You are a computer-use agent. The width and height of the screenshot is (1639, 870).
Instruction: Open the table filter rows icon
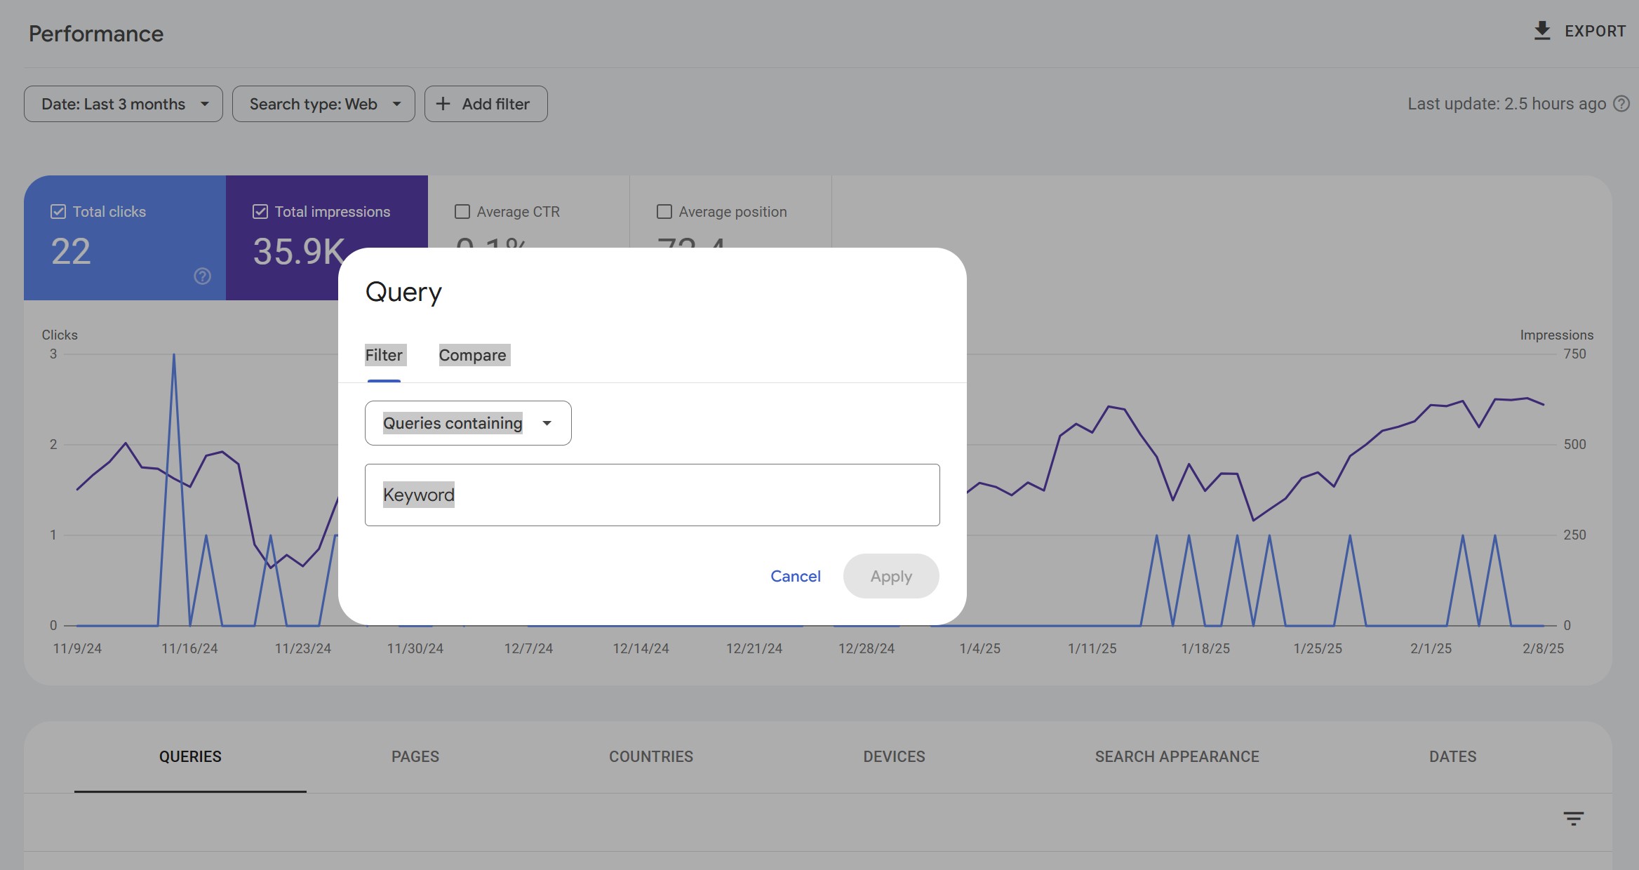click(x=1573, y=818)
